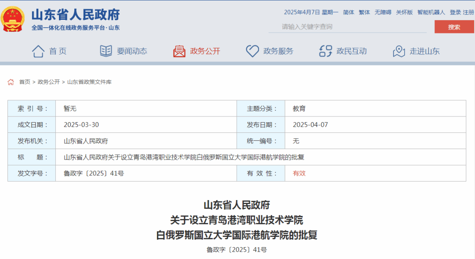Click the house icon beside 首页
The height and width of the screenshot is (259, 475).
[x=38, y=51]
